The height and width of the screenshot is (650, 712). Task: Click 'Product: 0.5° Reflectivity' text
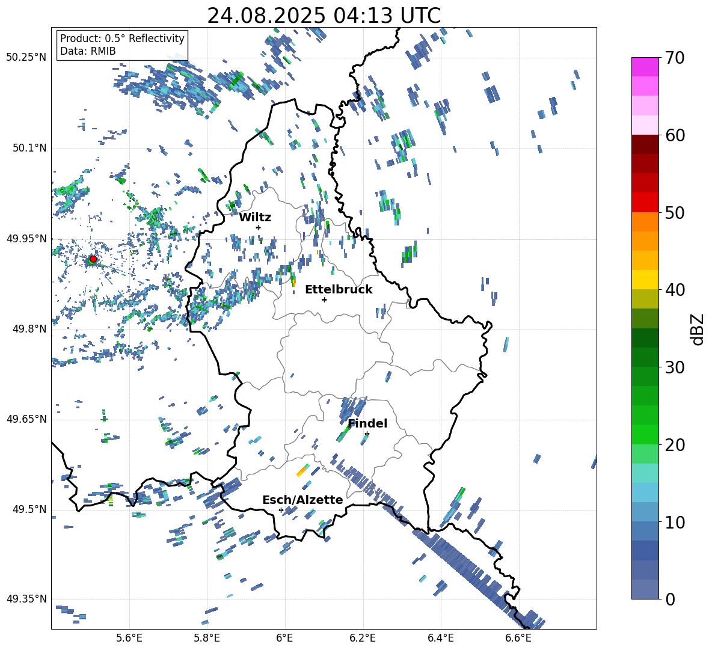click(122, 38)
